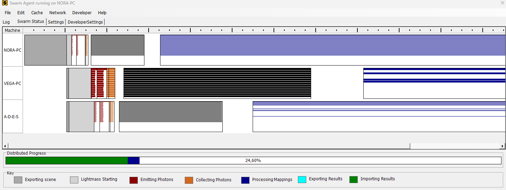
Task: Click A-D-E-S's light gray Lightmass Starting block
Action: [x=81, y=116]
